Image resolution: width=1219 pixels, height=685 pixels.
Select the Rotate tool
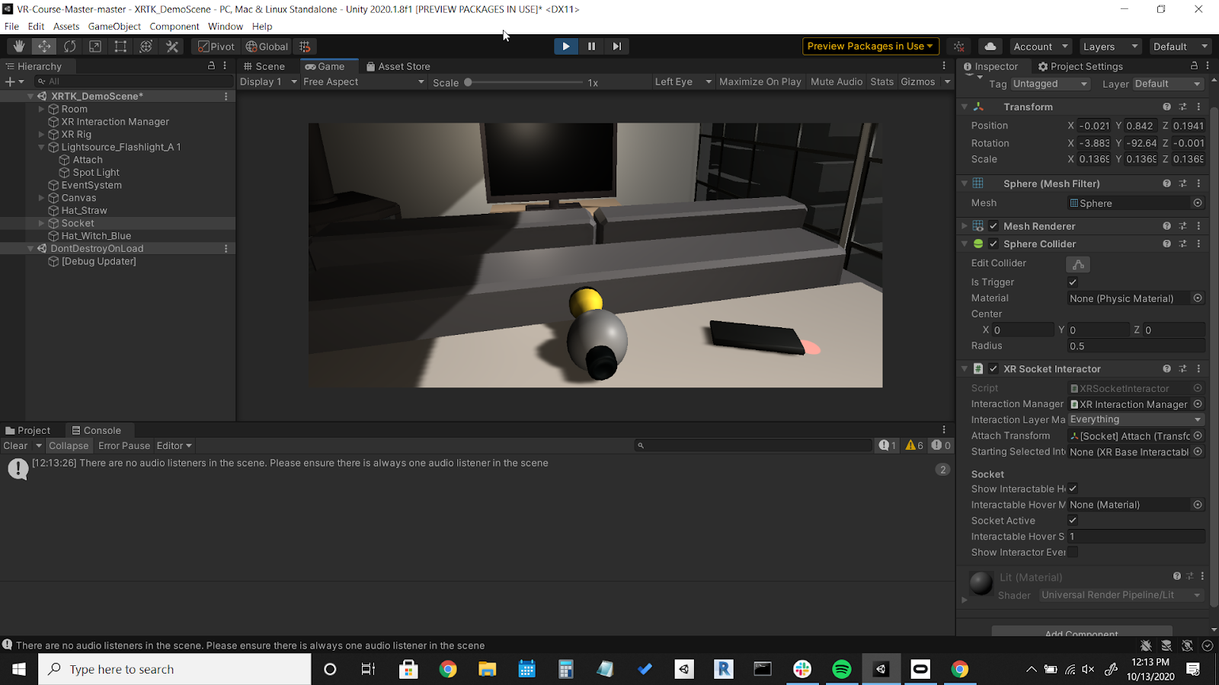point(70,46)
